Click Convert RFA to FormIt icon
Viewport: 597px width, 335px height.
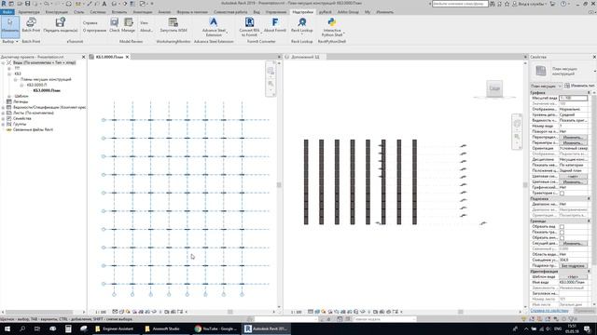(249, 22)
